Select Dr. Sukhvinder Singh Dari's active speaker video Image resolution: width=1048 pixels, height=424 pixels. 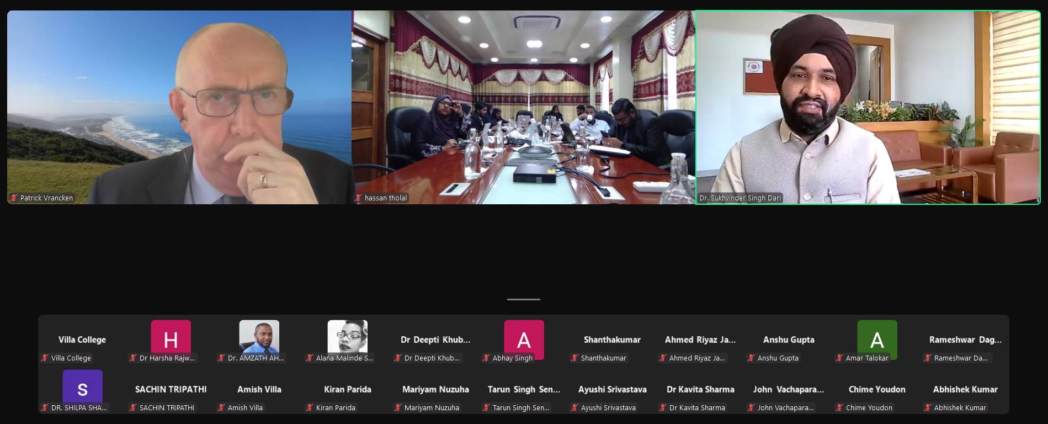(868, 107)
